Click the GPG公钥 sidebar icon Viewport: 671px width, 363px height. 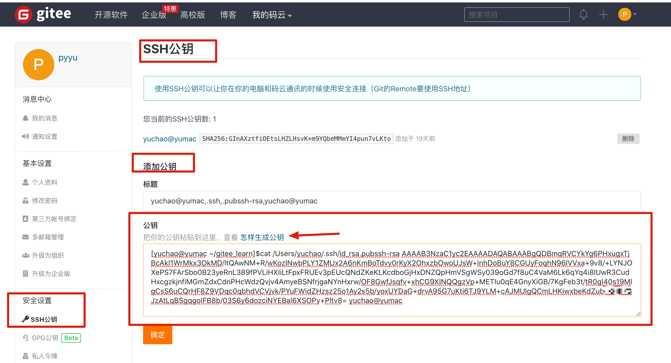click(25, 338)
